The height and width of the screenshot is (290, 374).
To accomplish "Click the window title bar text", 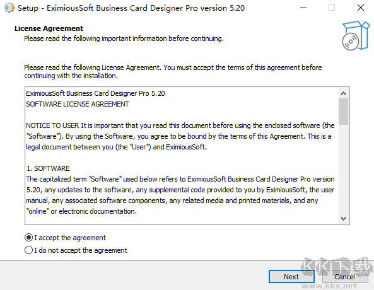I will tap(131, 8).
